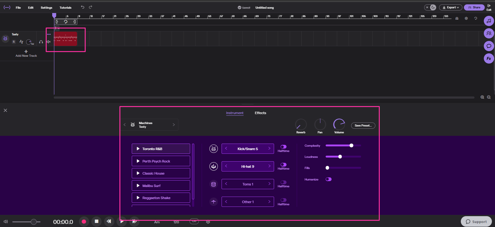Set loop end bracket marker
Image resolution: width=495 pixels, height=227 pixels.
74,22
